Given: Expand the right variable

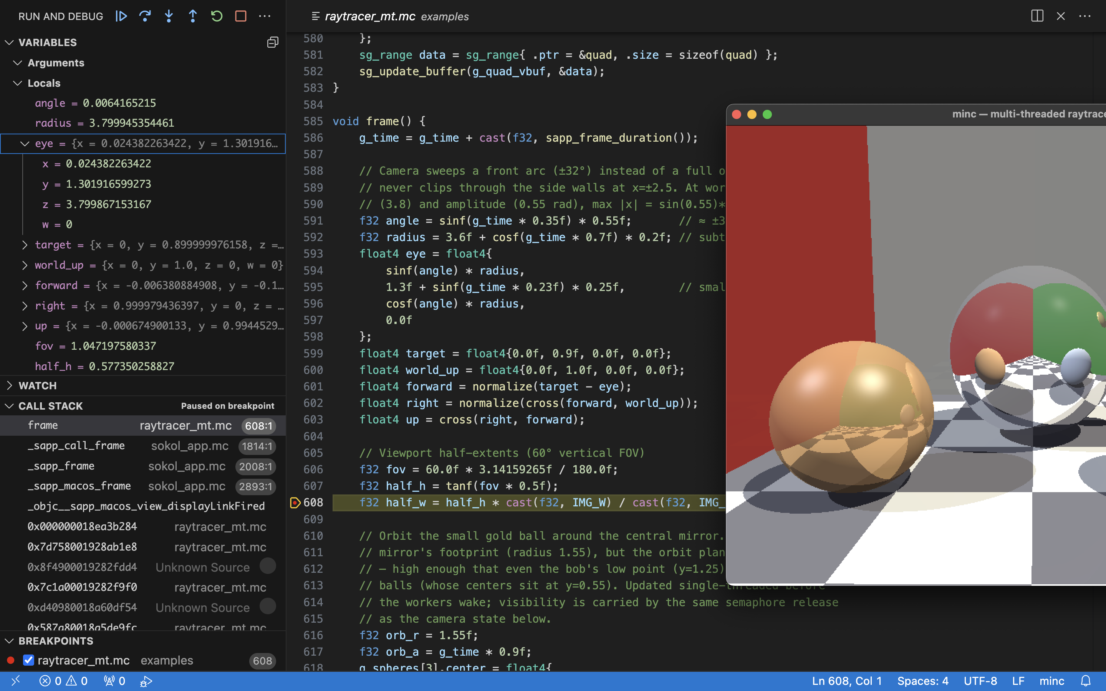Looking at the screenshot, I should (x=25, y=306).
